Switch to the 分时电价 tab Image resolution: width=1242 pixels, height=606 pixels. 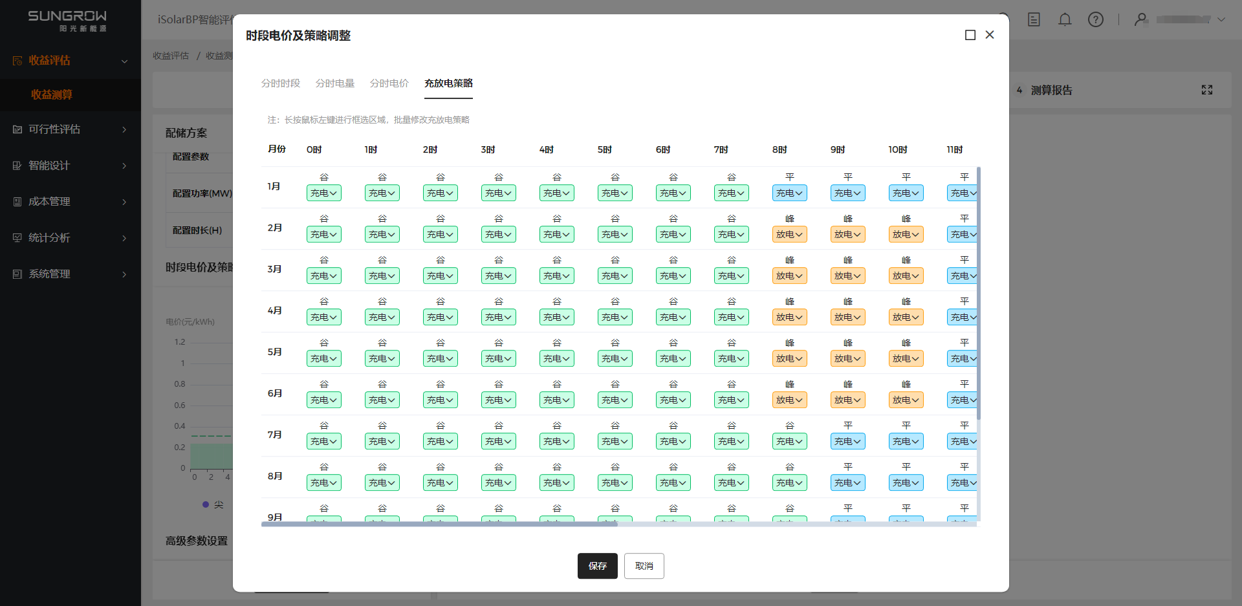pyautogui.click(x=389, y=83)
